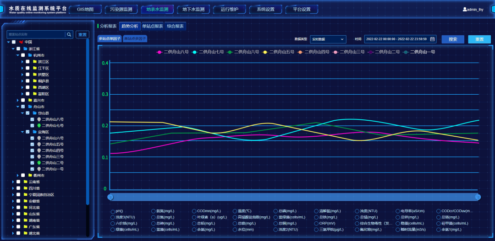
Task: Open the calendar icon in time range field
Action: (x=432, y=39)
